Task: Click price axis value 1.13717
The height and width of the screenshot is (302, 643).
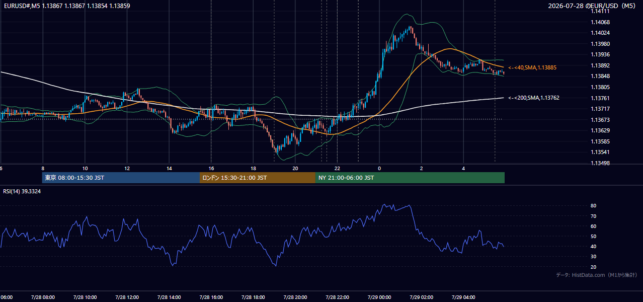Action: [601, 109]
